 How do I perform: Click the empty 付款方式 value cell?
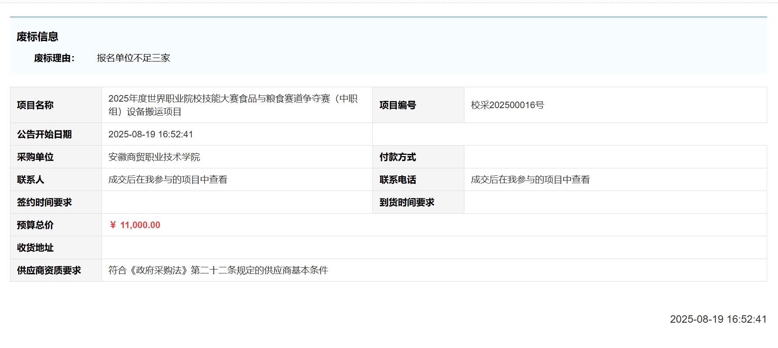tap(615, 157)
